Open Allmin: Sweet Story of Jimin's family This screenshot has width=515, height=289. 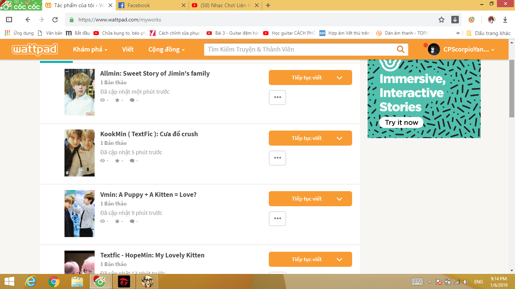(x=155, y=73)
